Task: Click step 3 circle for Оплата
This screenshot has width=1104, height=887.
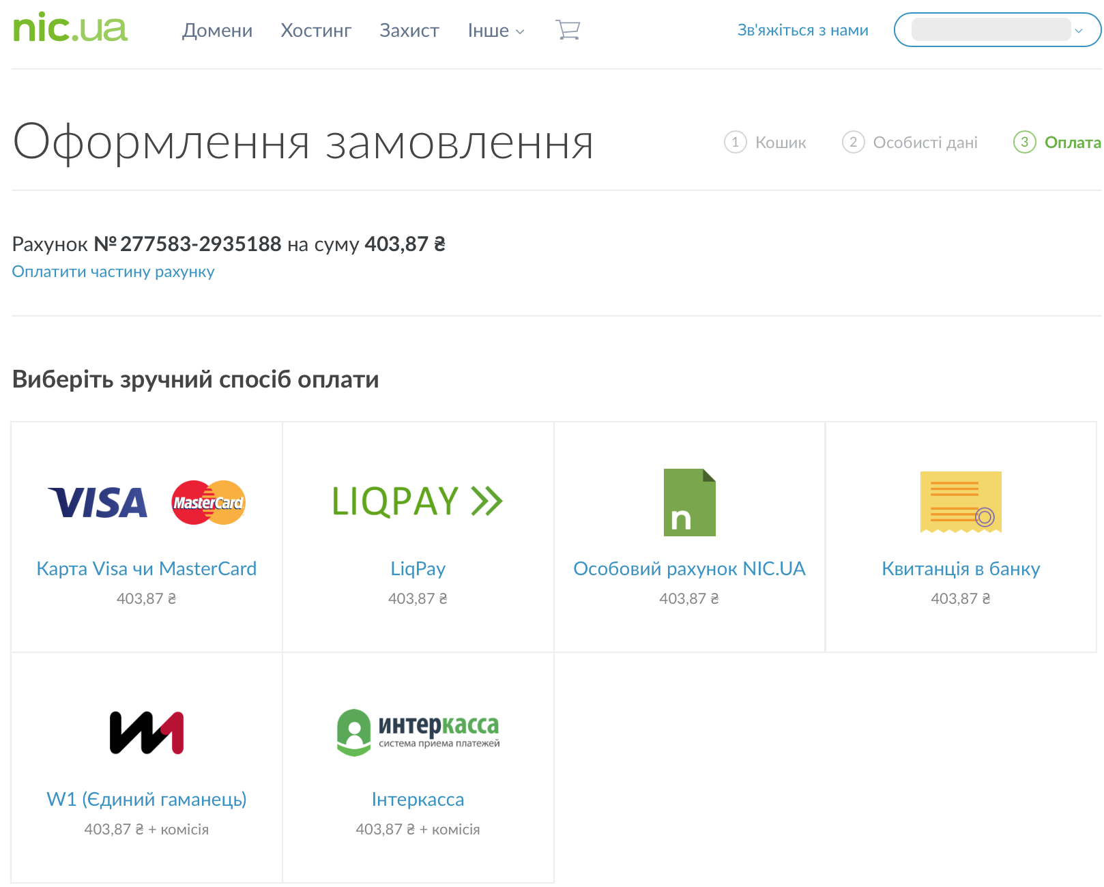Action: [x=1024, y=142]
